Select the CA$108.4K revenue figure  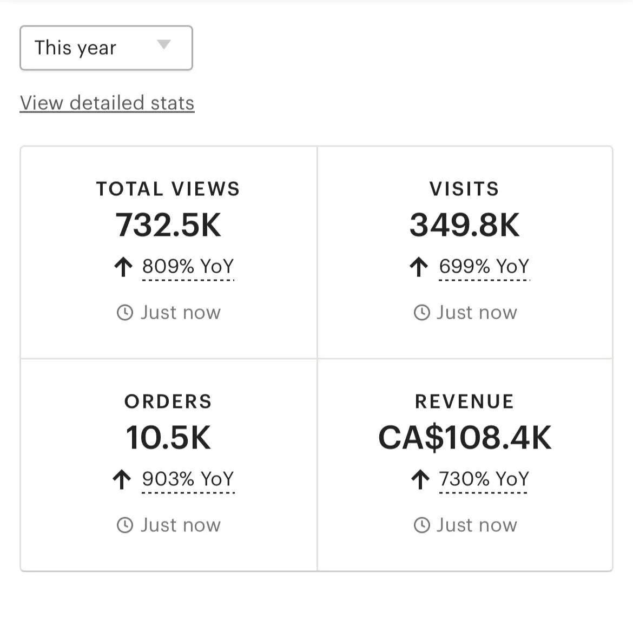click(x=465, y=438)
